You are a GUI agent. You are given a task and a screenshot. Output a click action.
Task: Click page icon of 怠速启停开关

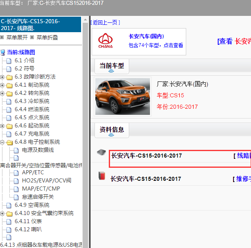click(16, 197)
